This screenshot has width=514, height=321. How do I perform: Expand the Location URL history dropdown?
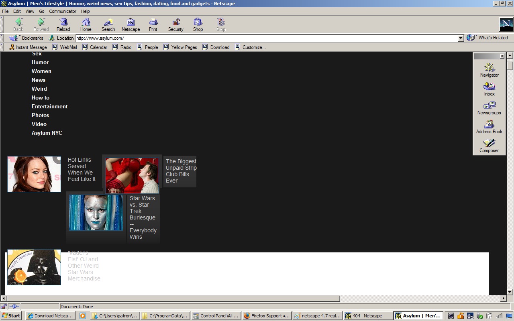pyautogui.click(x=461, y=38)
